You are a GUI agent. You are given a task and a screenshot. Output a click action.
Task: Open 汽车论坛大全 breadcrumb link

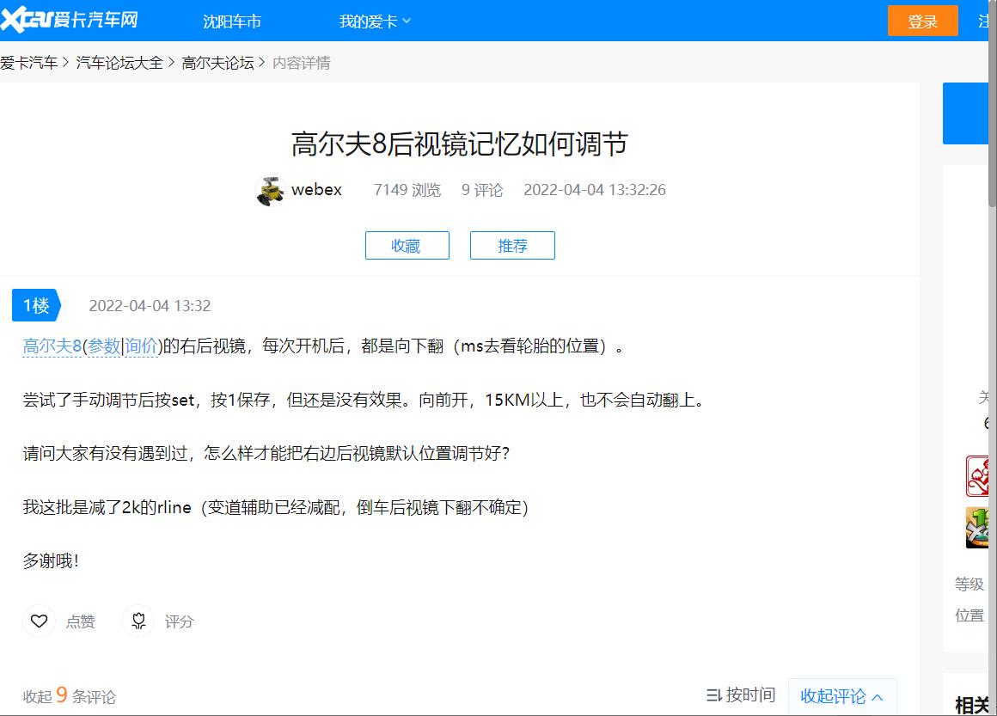(119, 62)
